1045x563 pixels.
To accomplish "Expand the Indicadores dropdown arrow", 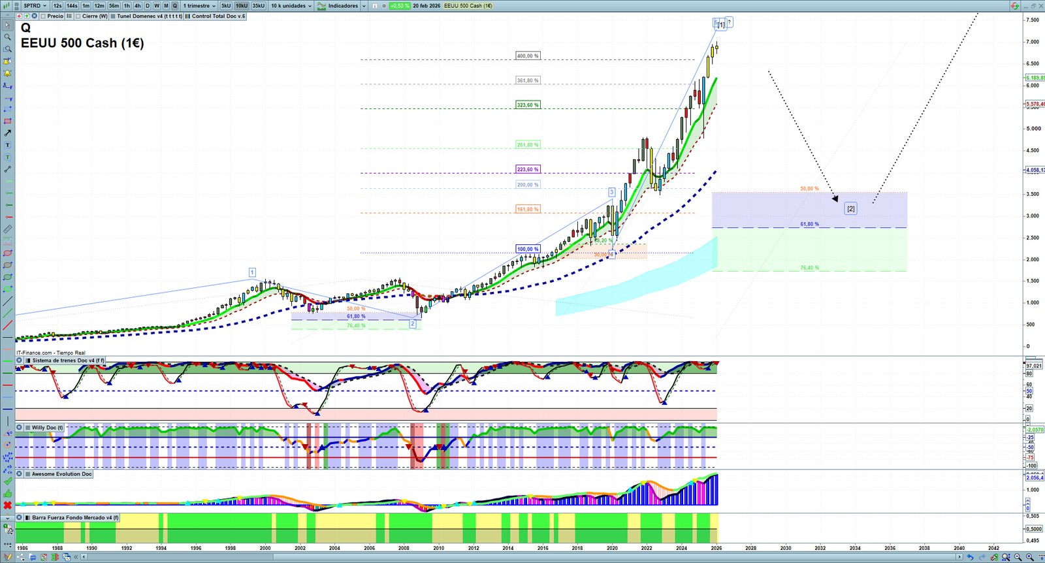I will click(364, 6).
